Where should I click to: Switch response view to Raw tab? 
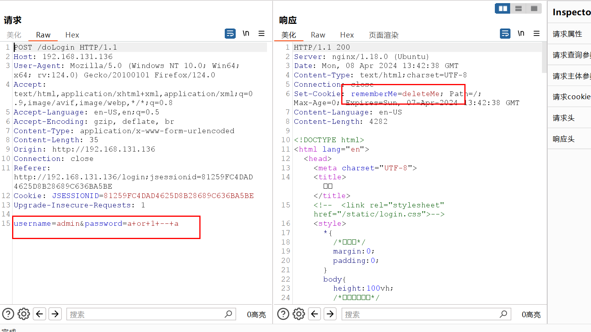pyautogui.click(x=318, y=35)
